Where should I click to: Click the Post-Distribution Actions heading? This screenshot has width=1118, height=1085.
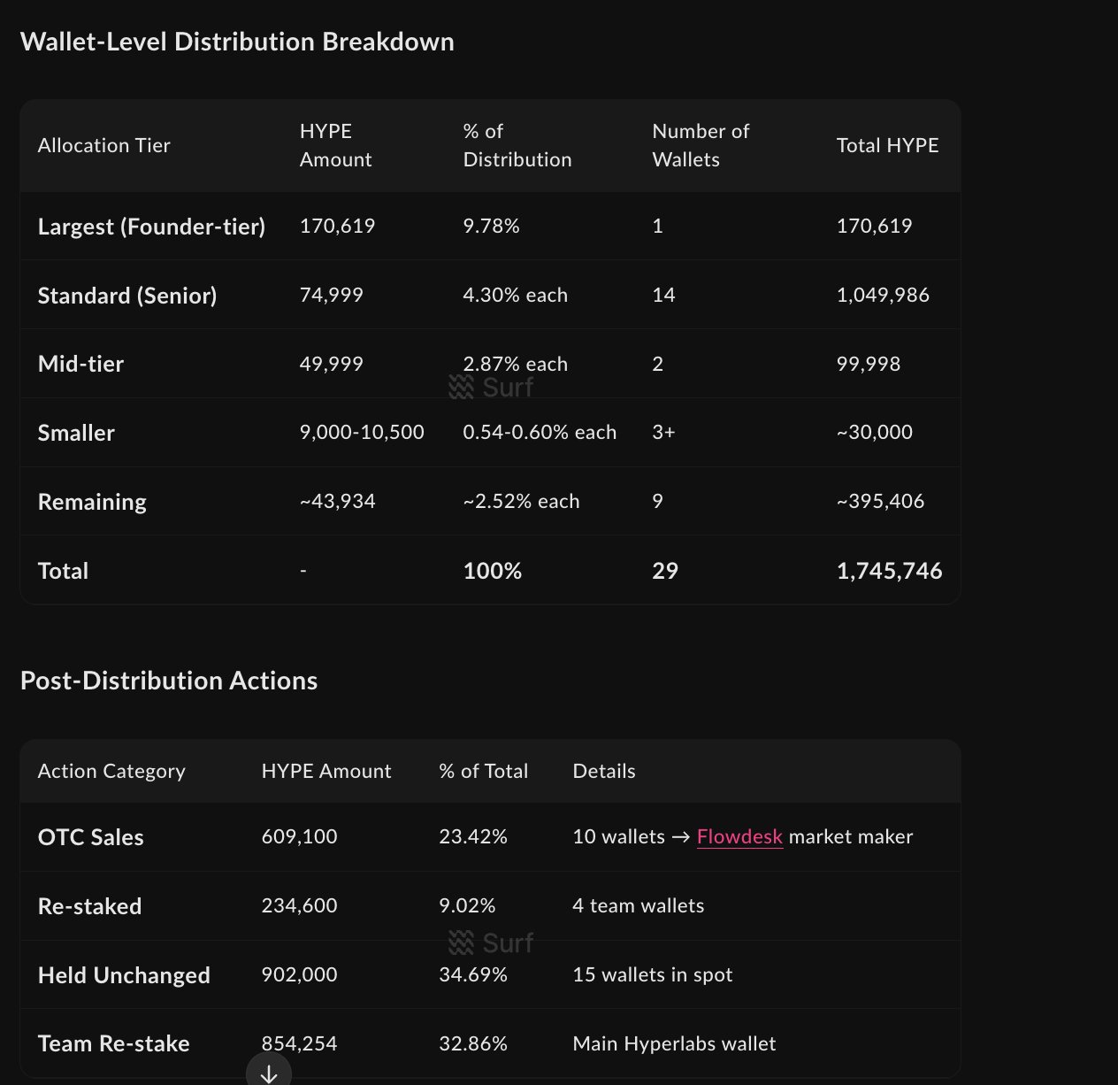[x=169, y=681]
